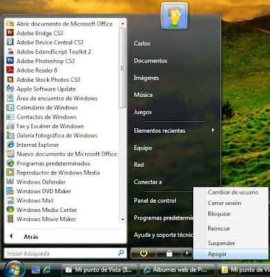
Task: Launch Apple Software Update icon
Action: tap(10, 89)
